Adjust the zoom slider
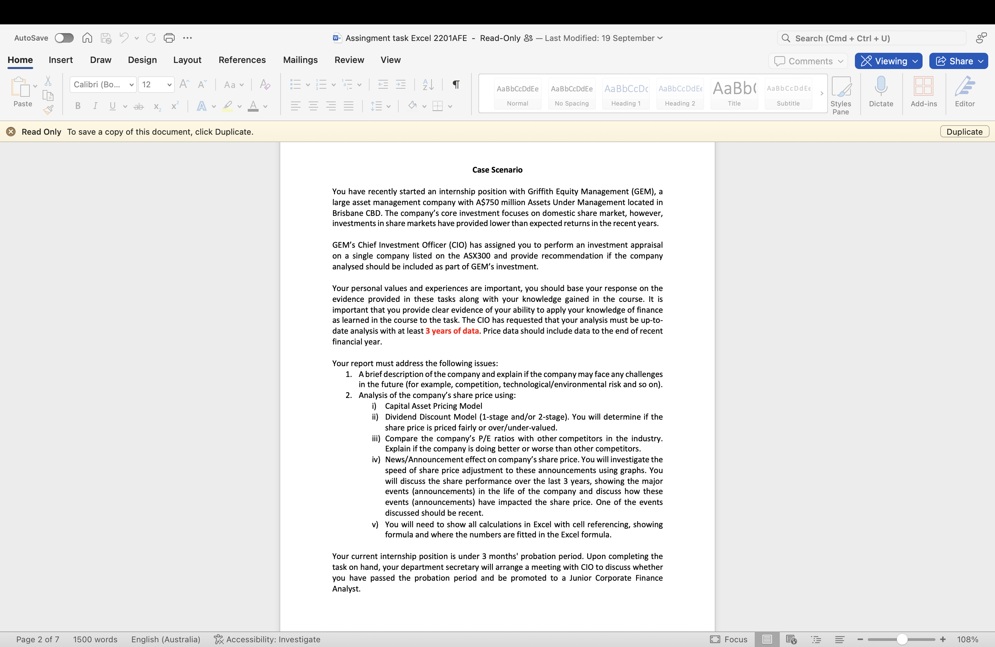Image resolution: width=995 pixels, height=647 pixels. tap(901, 639)
